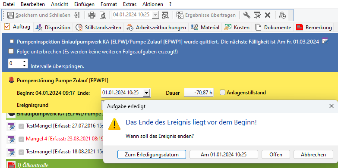Screen dimensions: 338x168
Task: Open the ? help menu
Action: 170,4
